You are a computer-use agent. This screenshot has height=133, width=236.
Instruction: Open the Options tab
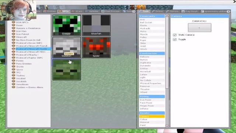tap(172, 11)
